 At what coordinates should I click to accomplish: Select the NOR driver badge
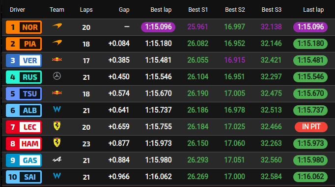pyautogui.click(x=24, y=27)
